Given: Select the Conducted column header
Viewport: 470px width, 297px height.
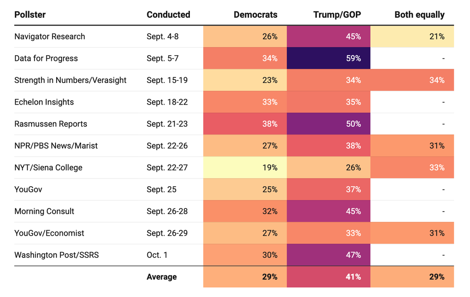Looking at the screenshot, I should pos(168,14).
